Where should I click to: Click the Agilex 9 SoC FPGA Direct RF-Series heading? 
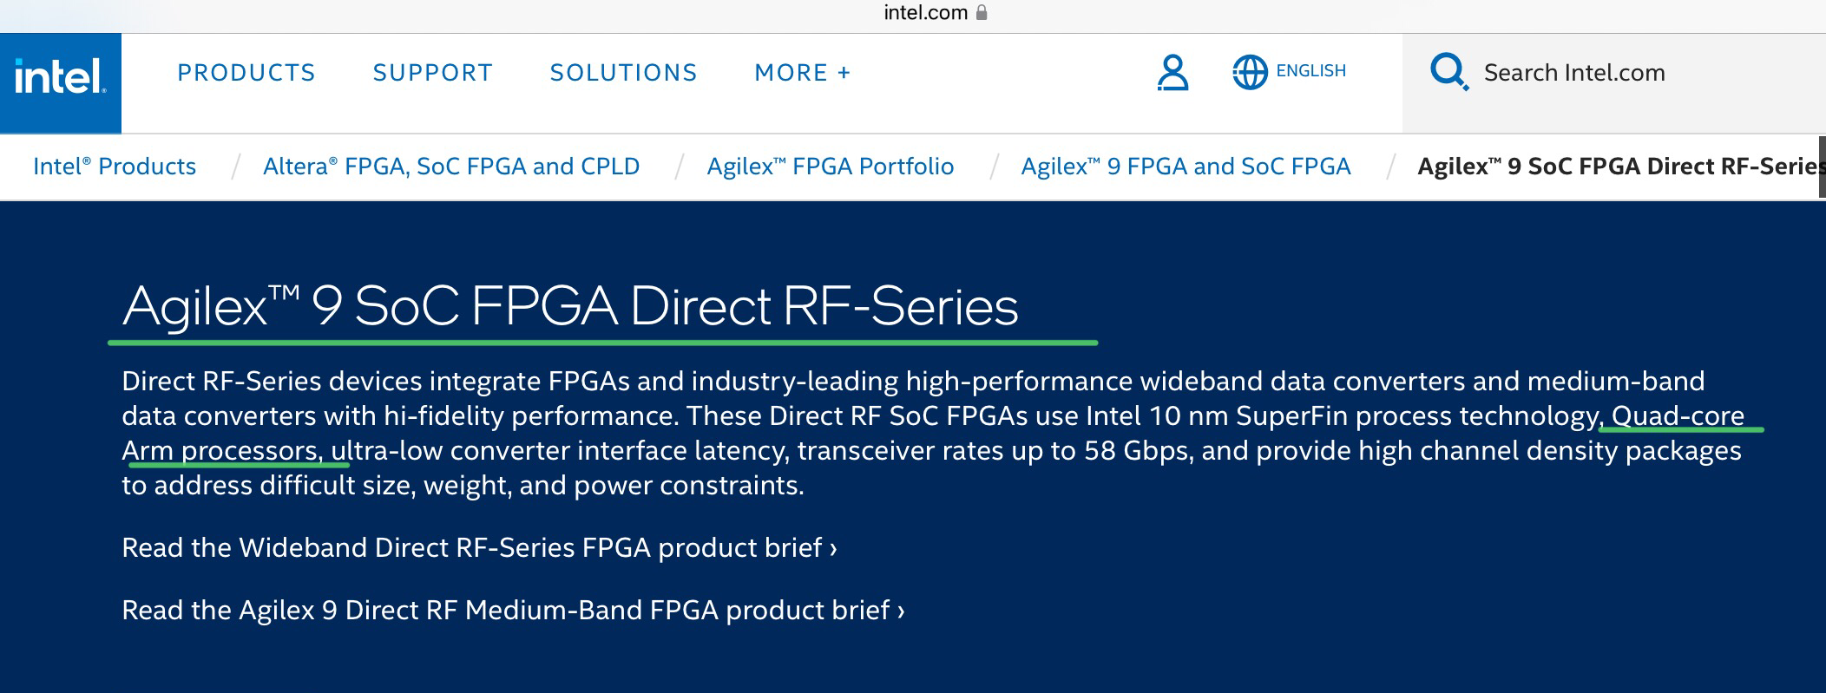pyautogui.click(x=570, y=306)
